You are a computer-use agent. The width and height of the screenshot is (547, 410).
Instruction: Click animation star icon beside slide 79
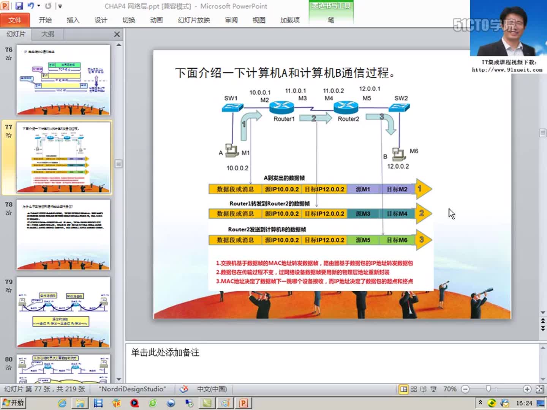pyautogui.click(x=9, y=290)
